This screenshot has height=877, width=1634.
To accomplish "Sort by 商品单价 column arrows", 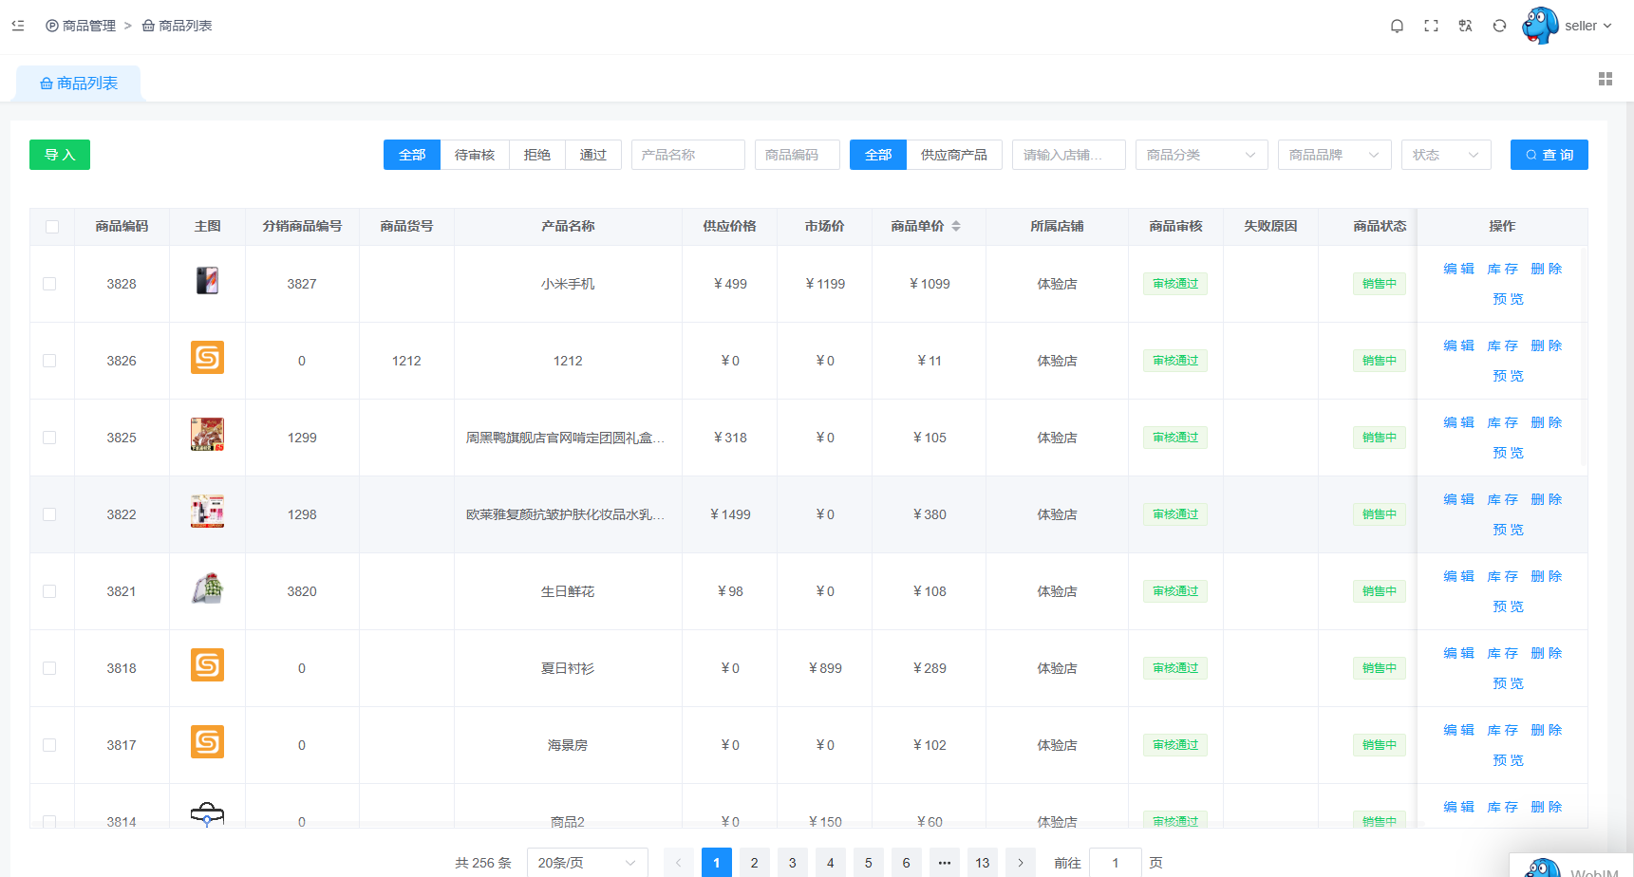I will (x=955, y=226).
